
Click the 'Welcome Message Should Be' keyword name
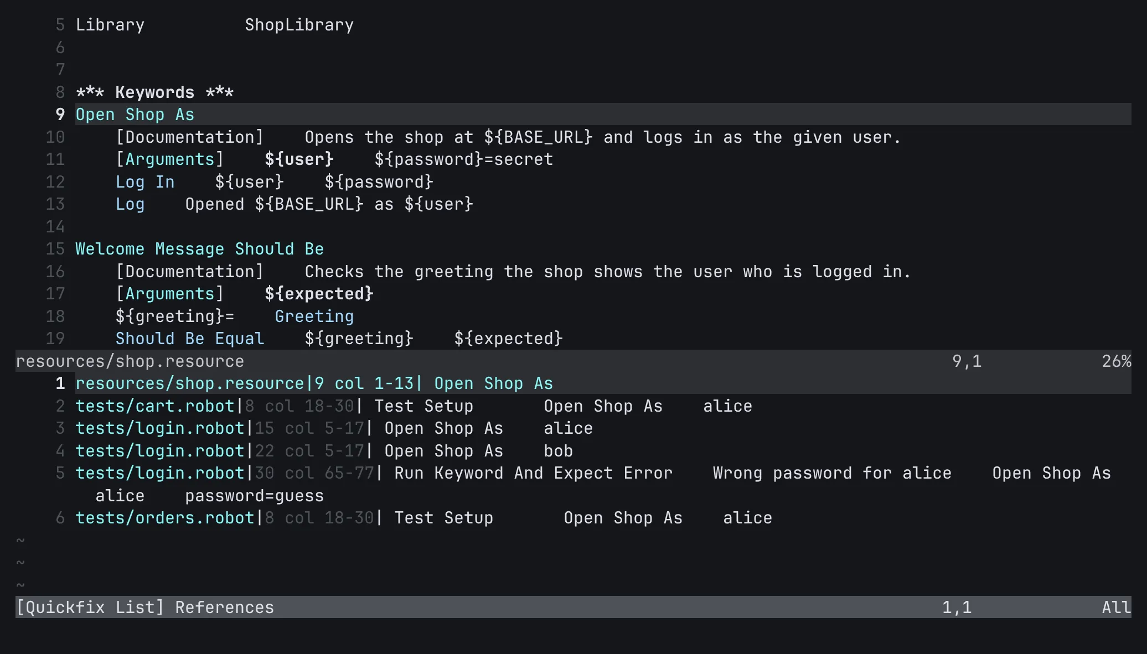pos(199,249)
